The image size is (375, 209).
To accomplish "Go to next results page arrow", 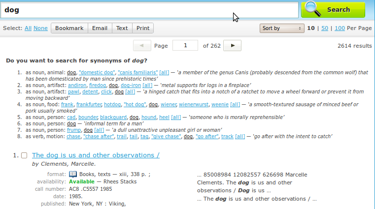I will click(x=232, y=46).
